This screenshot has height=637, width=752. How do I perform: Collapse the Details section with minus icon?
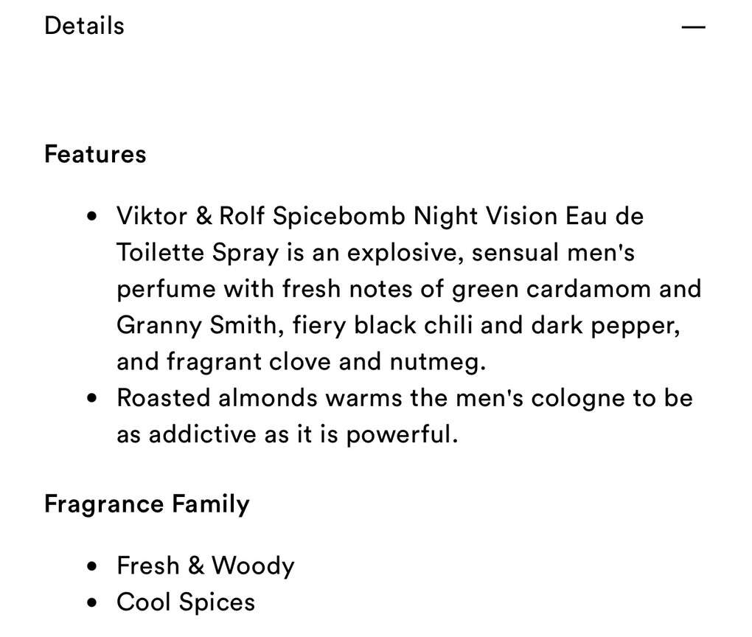[693, 27]
